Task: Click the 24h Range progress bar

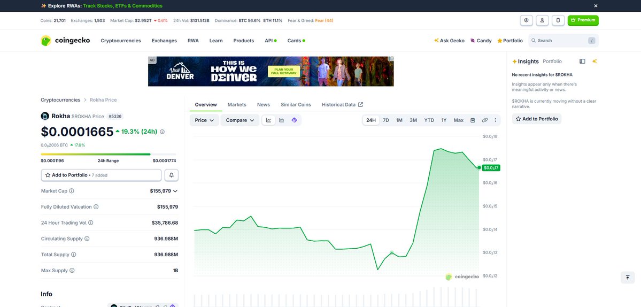Action: pyautogui.click(x=109, y=154)
